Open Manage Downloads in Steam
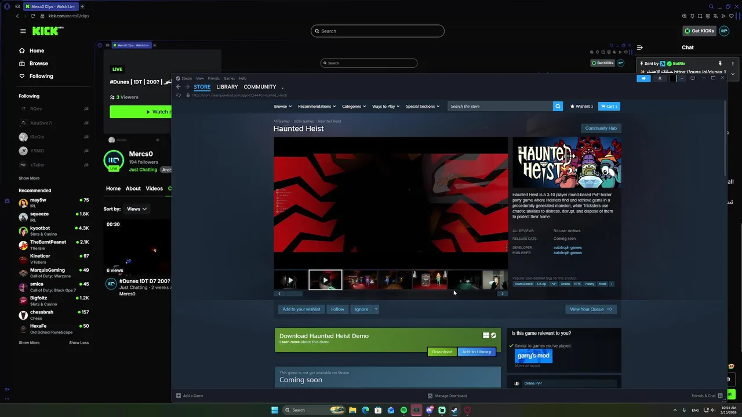The height and width of the screenshot is (417, 742). pos(447,396)
